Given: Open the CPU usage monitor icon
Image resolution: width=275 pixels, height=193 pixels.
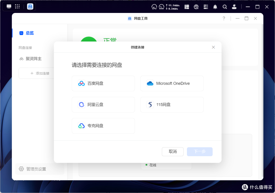Looking at the screenshot, I should 154,7.
